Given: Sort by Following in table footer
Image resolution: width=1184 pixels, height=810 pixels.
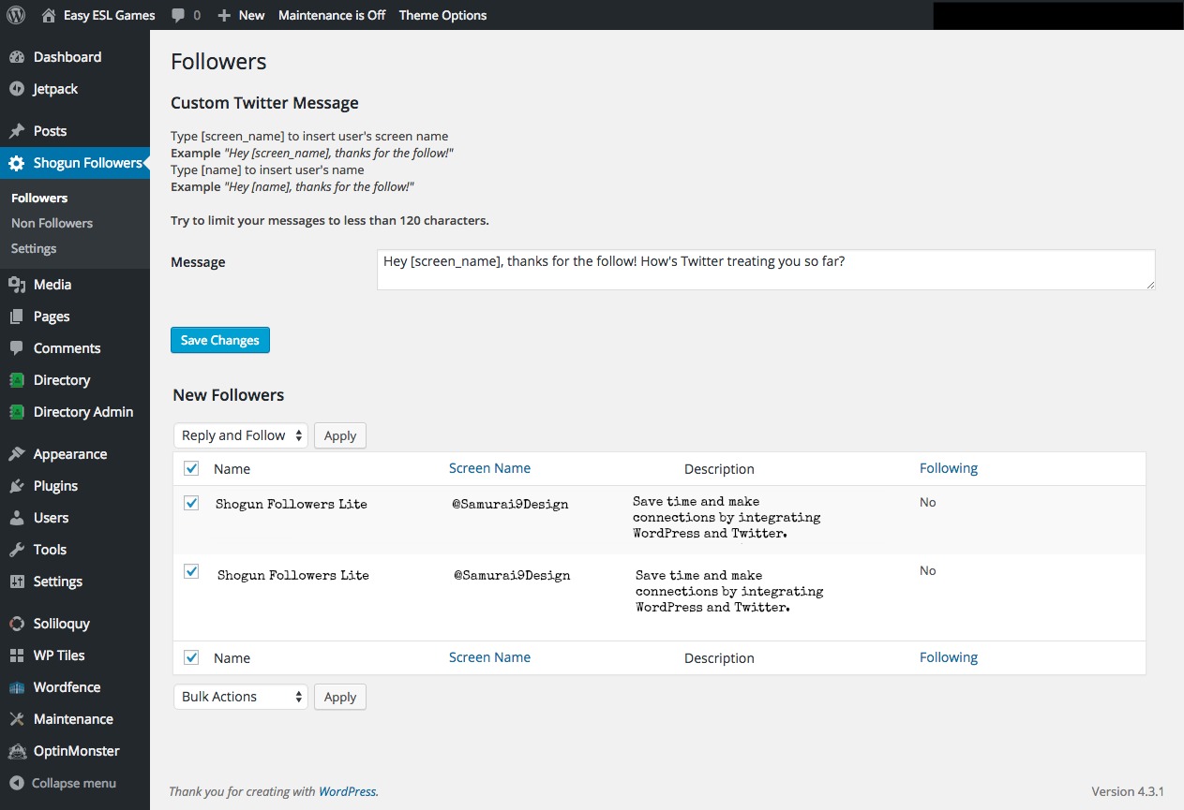Looking at the screenshot, I should click(949, 657).
